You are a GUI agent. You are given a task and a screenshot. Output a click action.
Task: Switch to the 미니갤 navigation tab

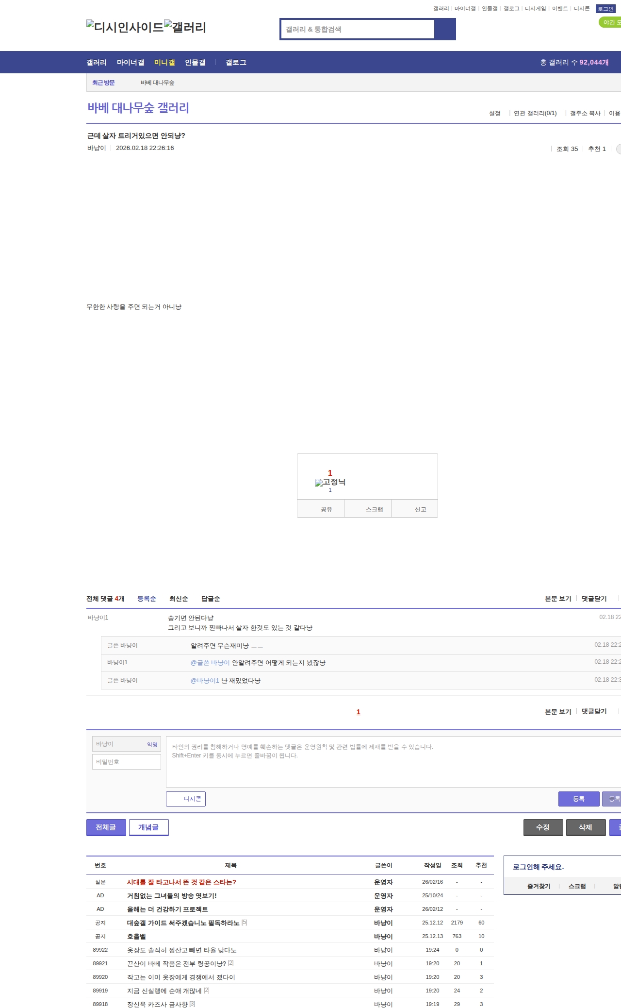[164, 63]
